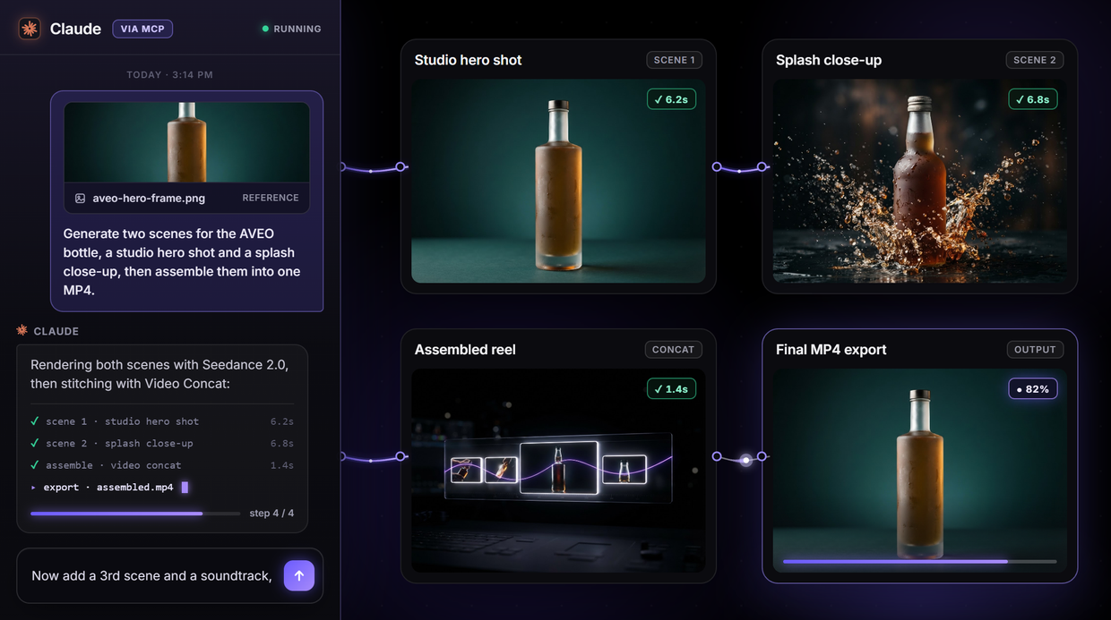Open the aveo-hero-frame.png reference thumbnail
This screenshot has width=1111, height=620.
pyautogui.click(x=186, y=142)
